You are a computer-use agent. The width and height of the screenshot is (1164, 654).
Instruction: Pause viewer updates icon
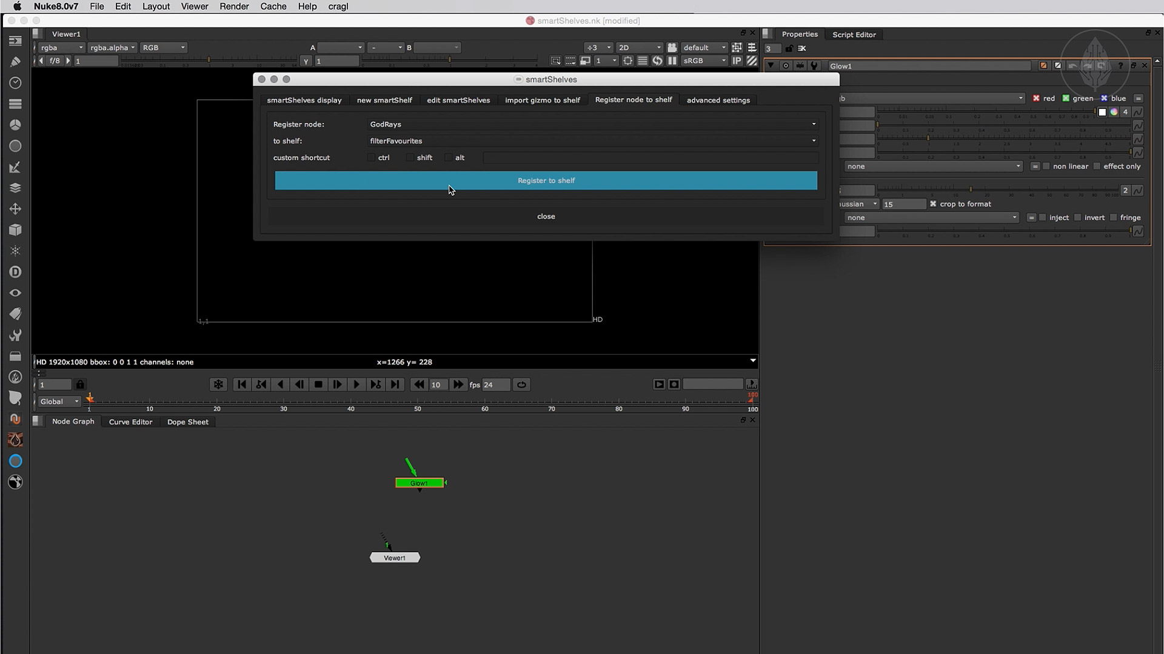click(x=672, y=61)
